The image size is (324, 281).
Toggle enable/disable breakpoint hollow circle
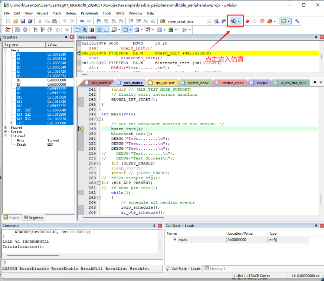click(x=255, y=21)
